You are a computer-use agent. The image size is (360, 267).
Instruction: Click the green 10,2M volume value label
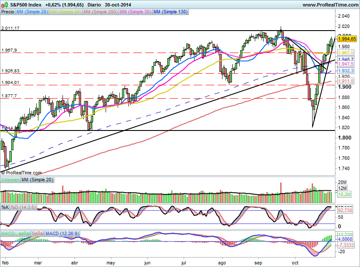pyautogui.click(x=343, y=195)
